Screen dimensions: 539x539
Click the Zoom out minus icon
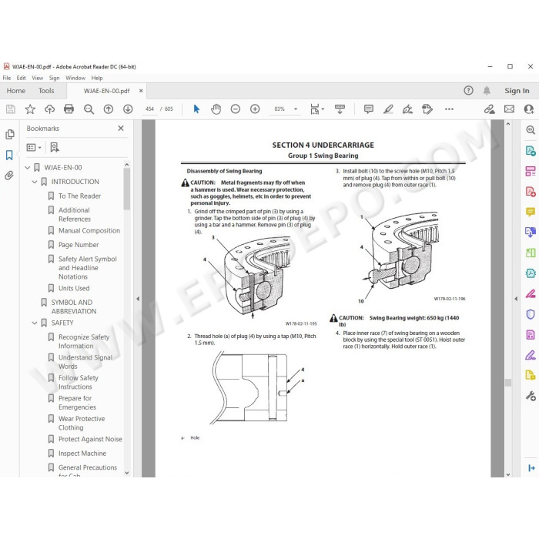[236, 109]
